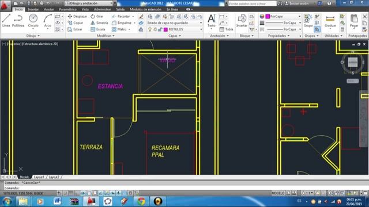Expand the Anotación panel
The image size is (369, 207).
219,36
